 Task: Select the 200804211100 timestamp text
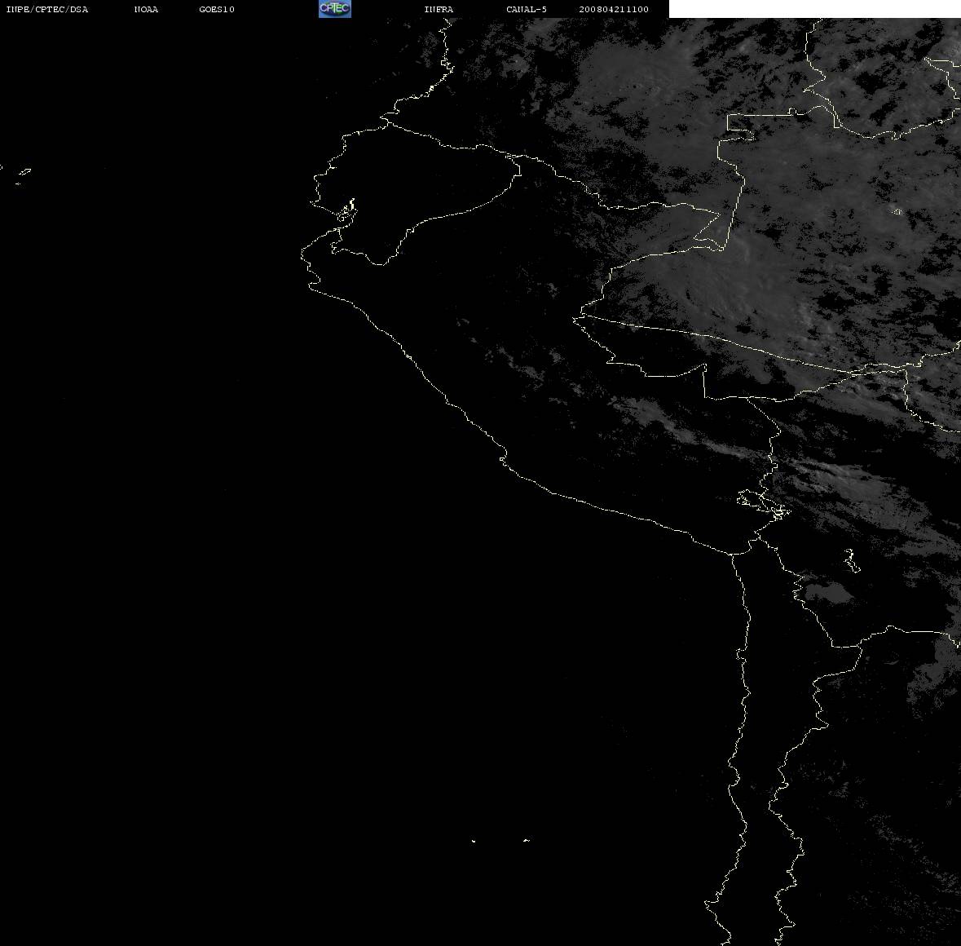pyautogui.click(x=614, y=9)
